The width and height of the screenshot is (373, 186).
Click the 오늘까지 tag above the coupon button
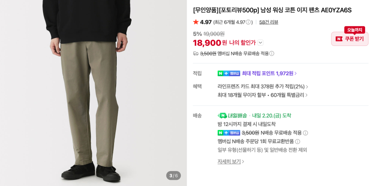[355, 30]
